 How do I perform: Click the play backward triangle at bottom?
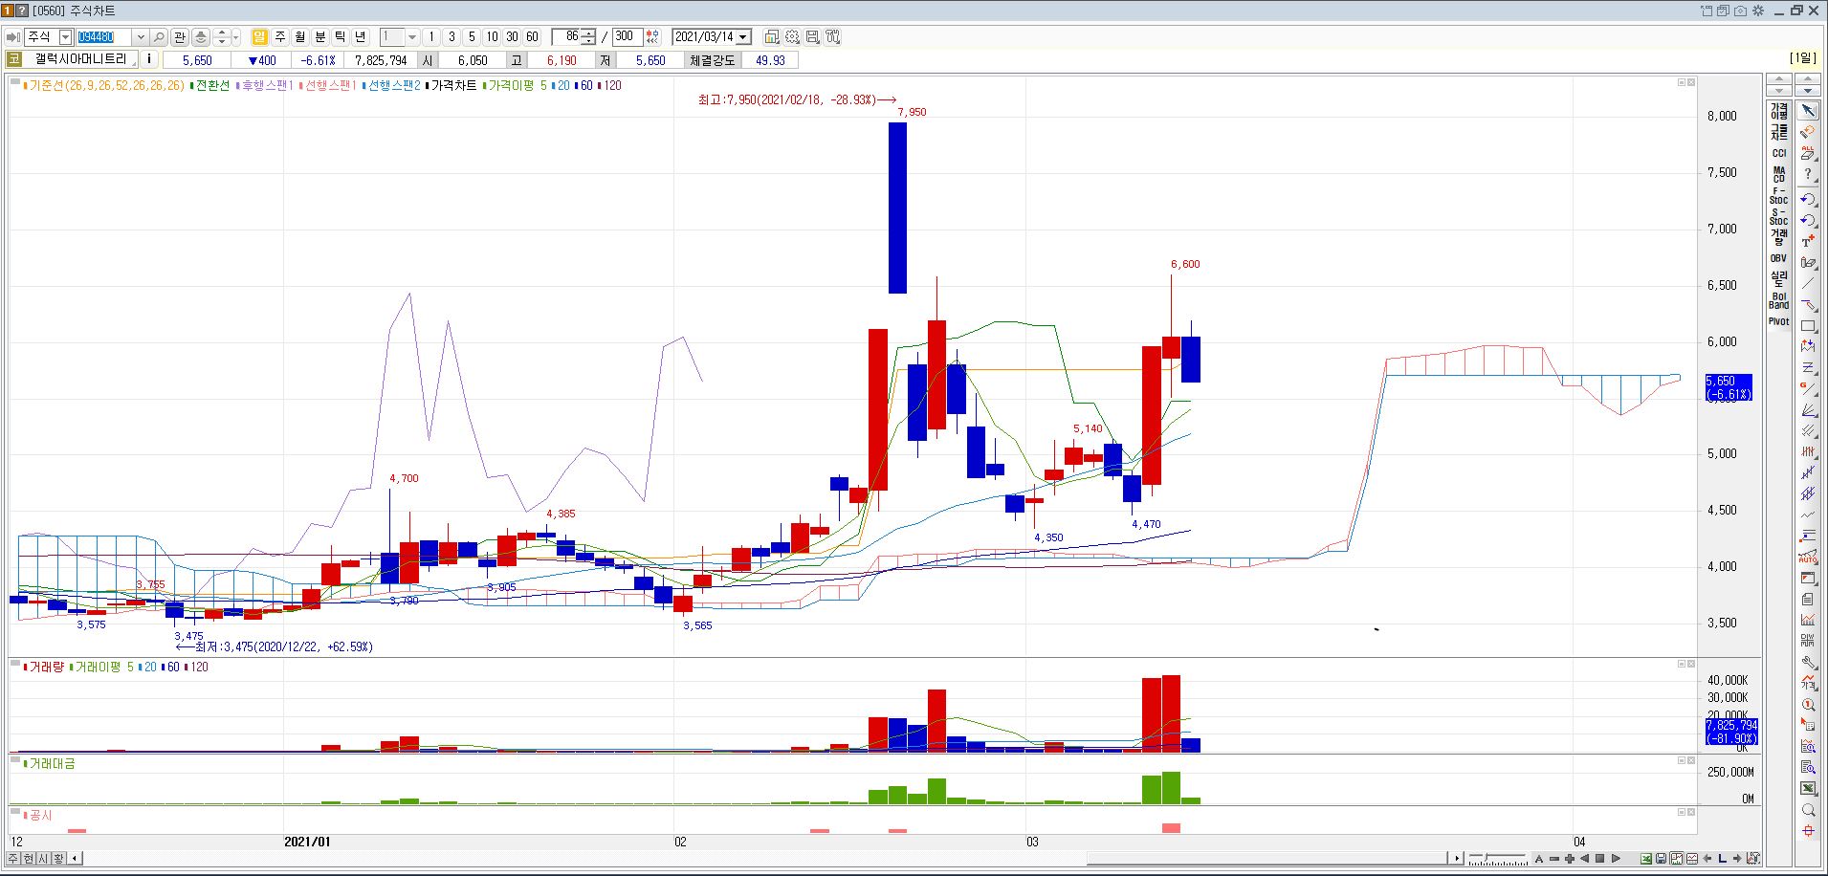(x=1584, y=859)
